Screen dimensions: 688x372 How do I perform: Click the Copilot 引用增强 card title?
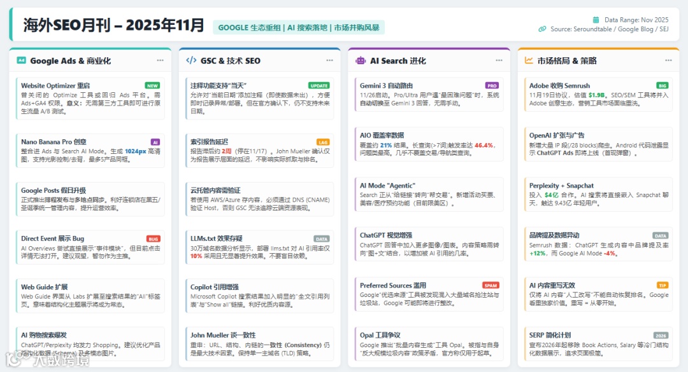(215, 287)
